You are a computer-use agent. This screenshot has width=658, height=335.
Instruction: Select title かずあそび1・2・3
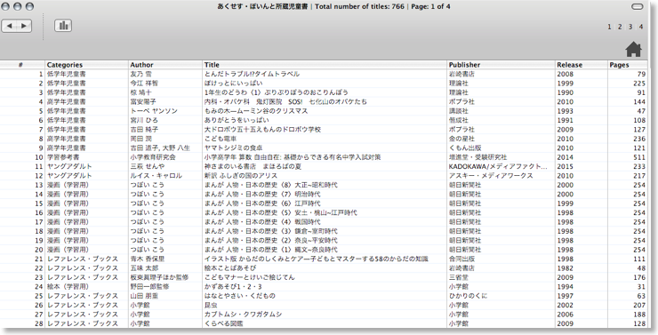click(233, 286)
